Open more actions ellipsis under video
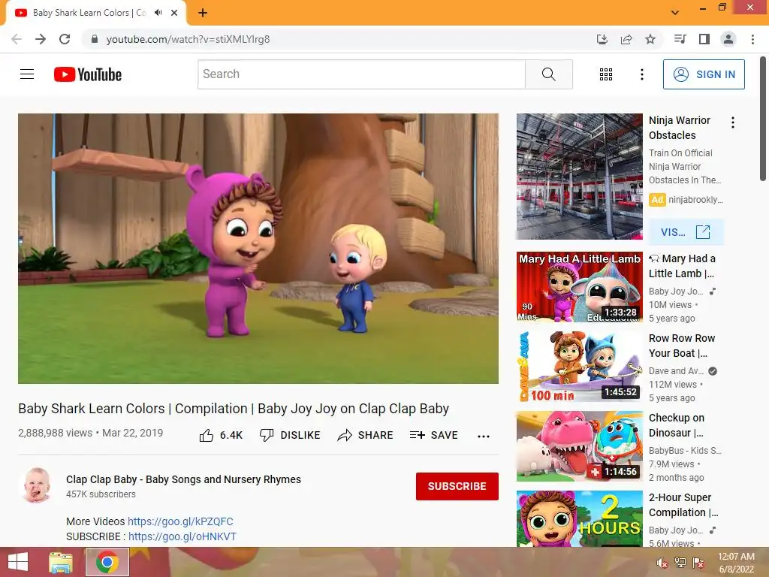The image size is (769, 577). coord(484,436)
